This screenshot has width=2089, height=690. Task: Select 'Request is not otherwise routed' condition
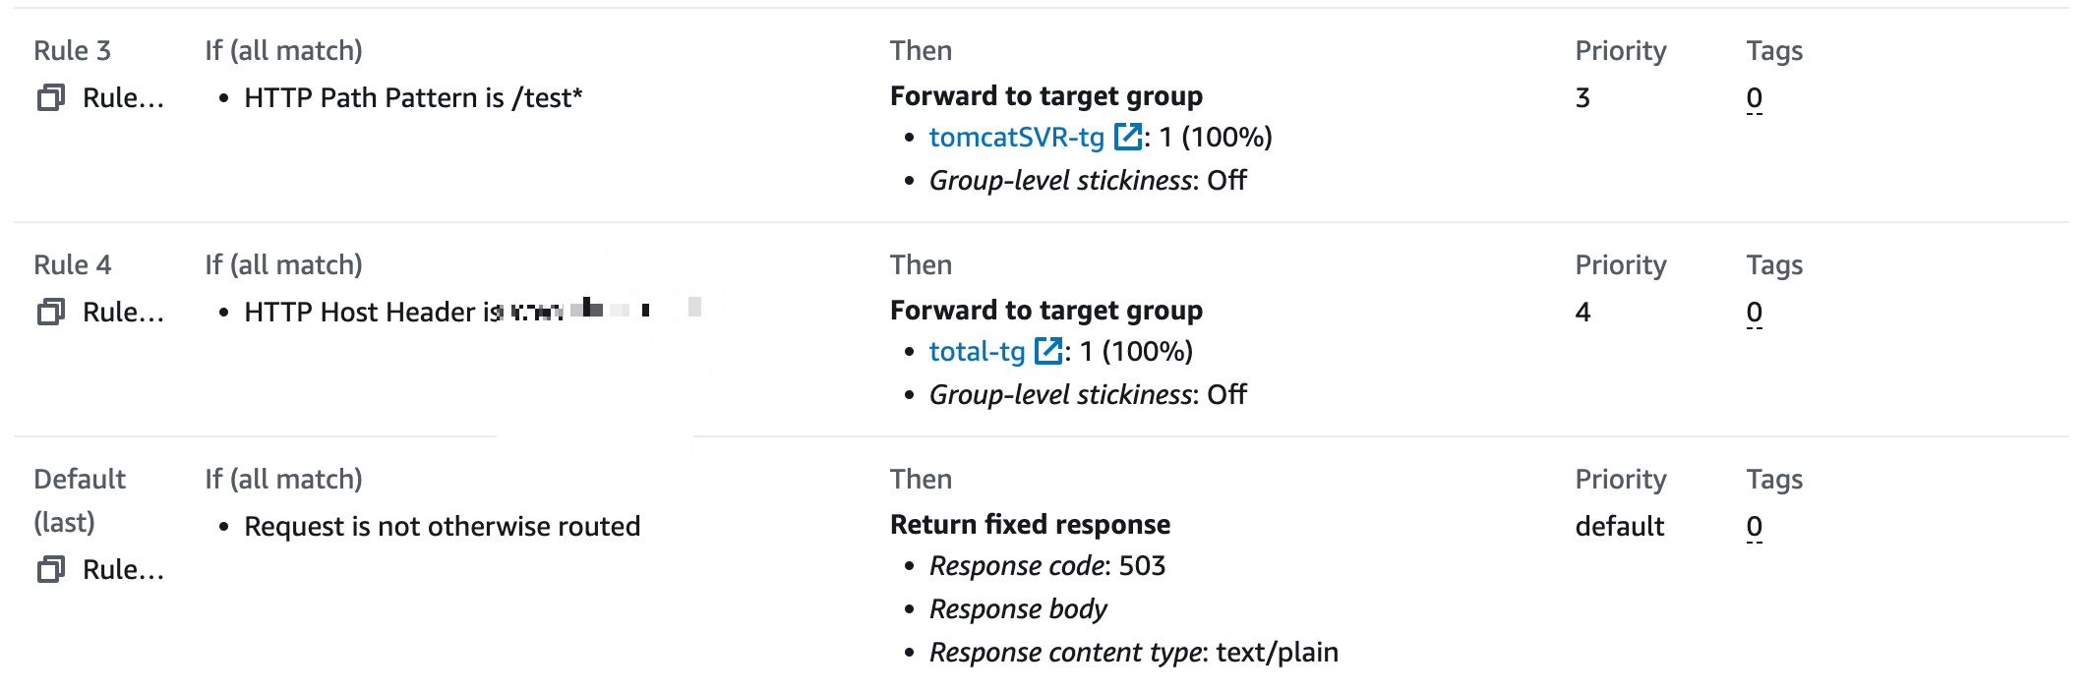442,527
